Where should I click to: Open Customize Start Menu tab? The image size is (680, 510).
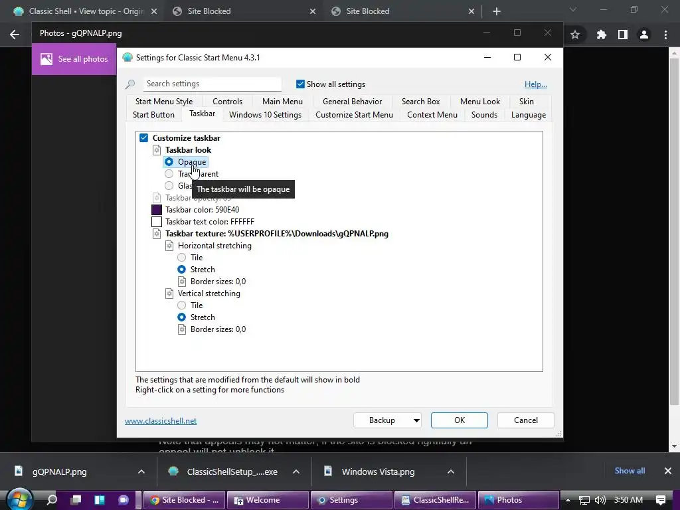[354, 115]
